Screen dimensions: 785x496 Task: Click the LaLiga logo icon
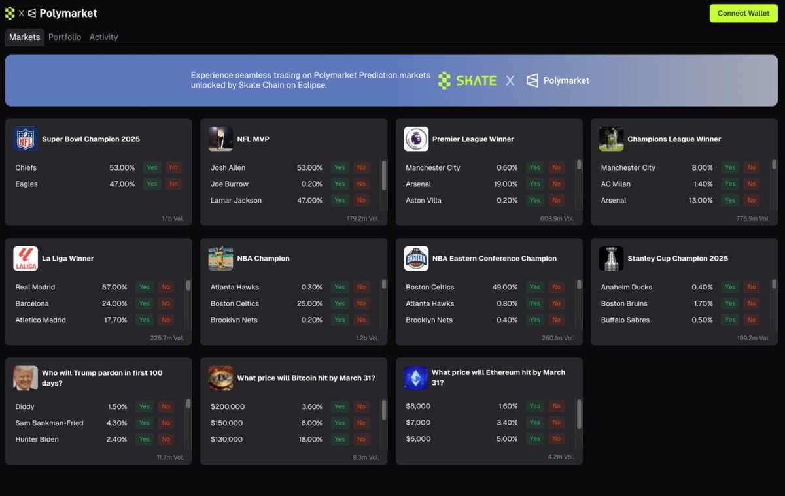click(26, 258)
